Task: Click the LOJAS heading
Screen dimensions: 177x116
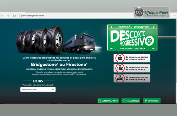Action: coord(38,81)
